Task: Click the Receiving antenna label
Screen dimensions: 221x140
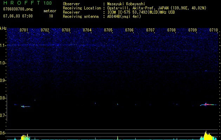Action: 81,16
